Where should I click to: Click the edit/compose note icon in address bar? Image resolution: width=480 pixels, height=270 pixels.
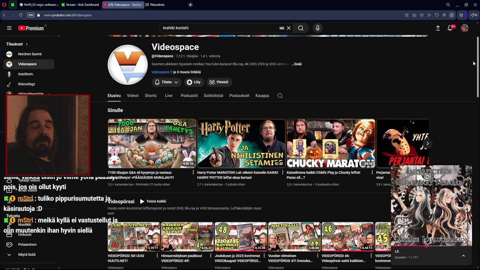coord(406,15)
